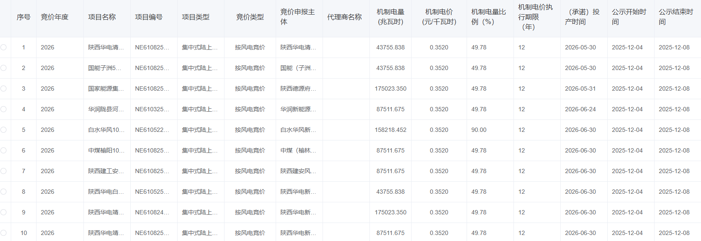Click the 代理商名称 column header

click(344, 17)
